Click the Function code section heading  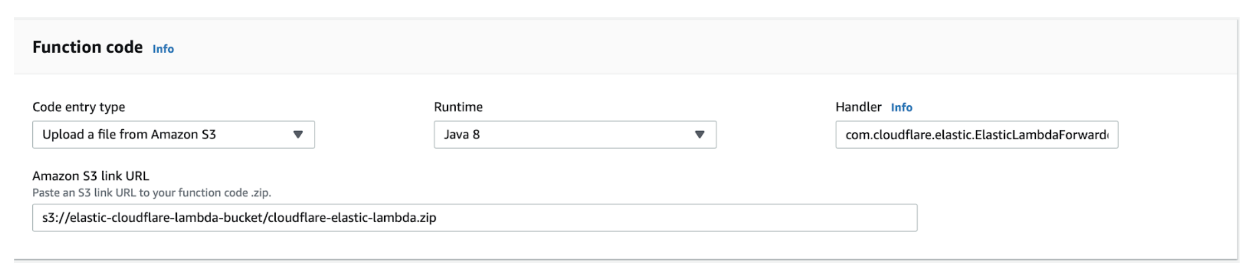(x=87, y=47)
